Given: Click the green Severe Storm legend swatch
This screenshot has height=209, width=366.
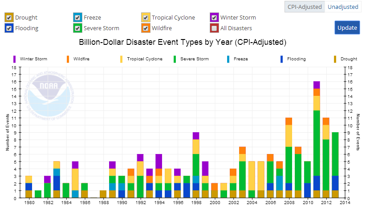Looking at the screenshot, I should pos(175,59).
